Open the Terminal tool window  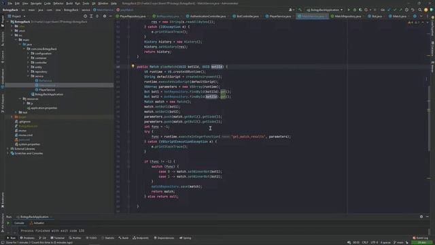tap(57, 238)
